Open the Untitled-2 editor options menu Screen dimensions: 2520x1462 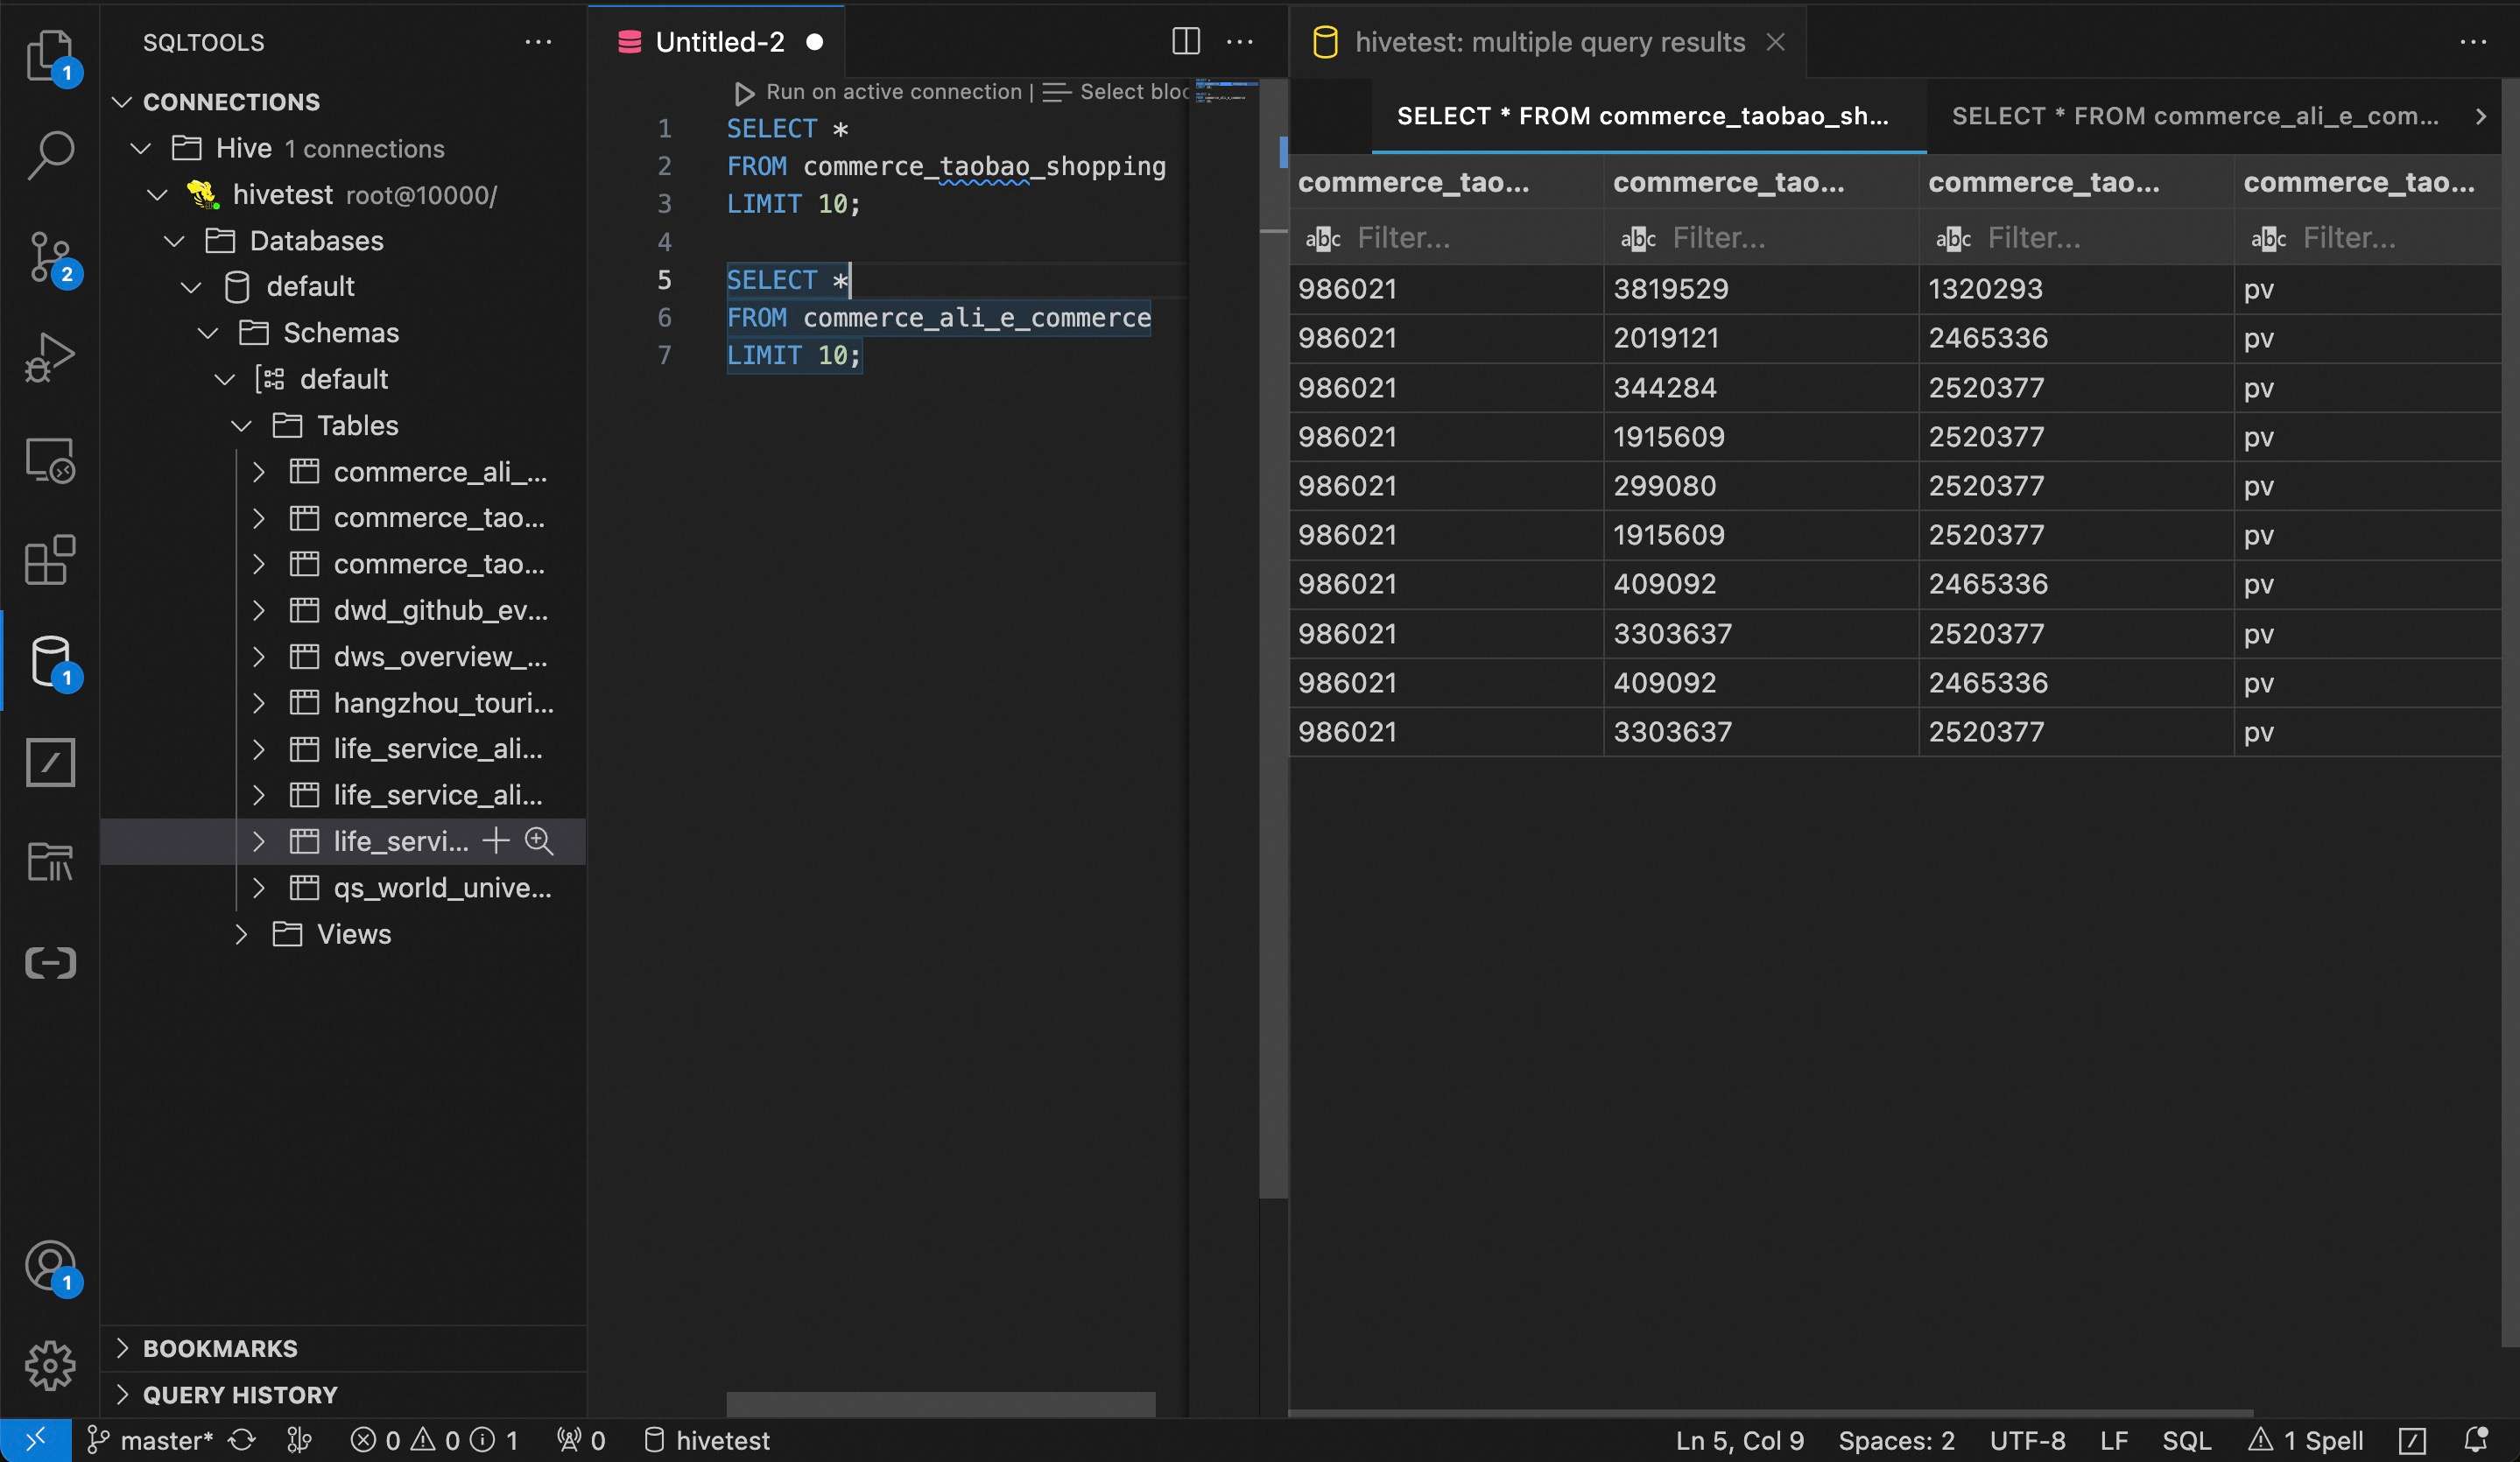click(1241, 42)
